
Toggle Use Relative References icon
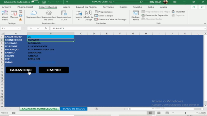[x=20, y=15]
